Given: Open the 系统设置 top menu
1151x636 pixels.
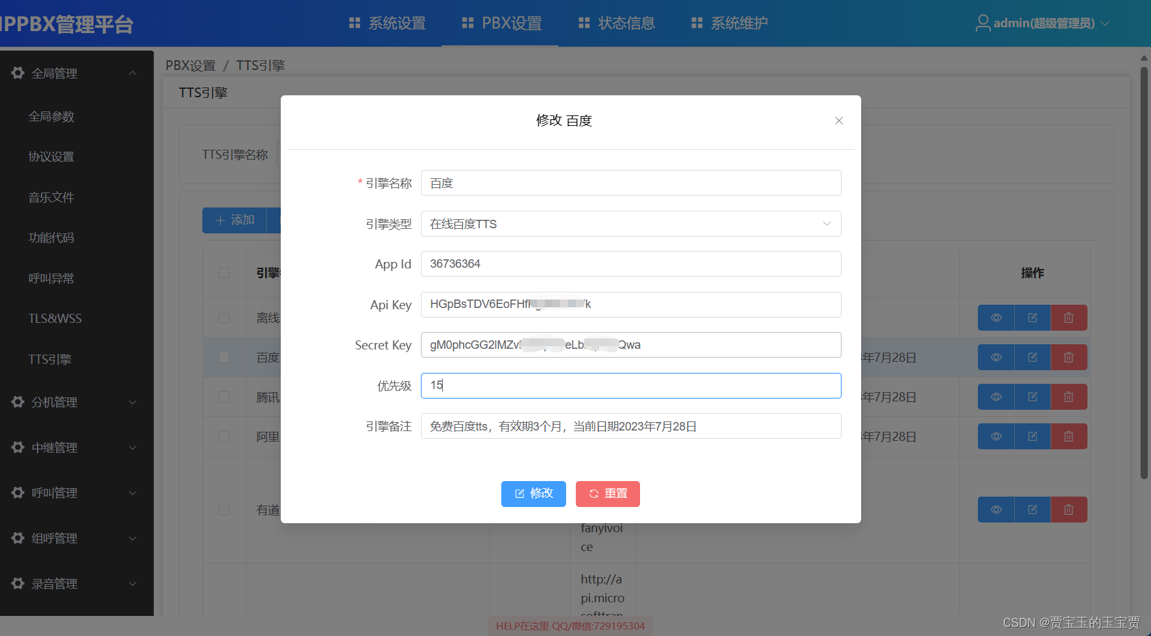Looking at the screenshot, I should [x=387, y=23].
